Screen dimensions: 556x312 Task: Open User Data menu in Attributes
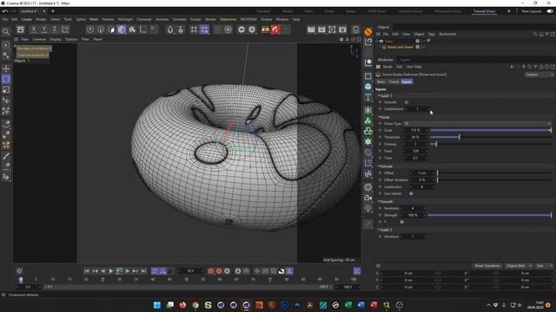(414, 67)
